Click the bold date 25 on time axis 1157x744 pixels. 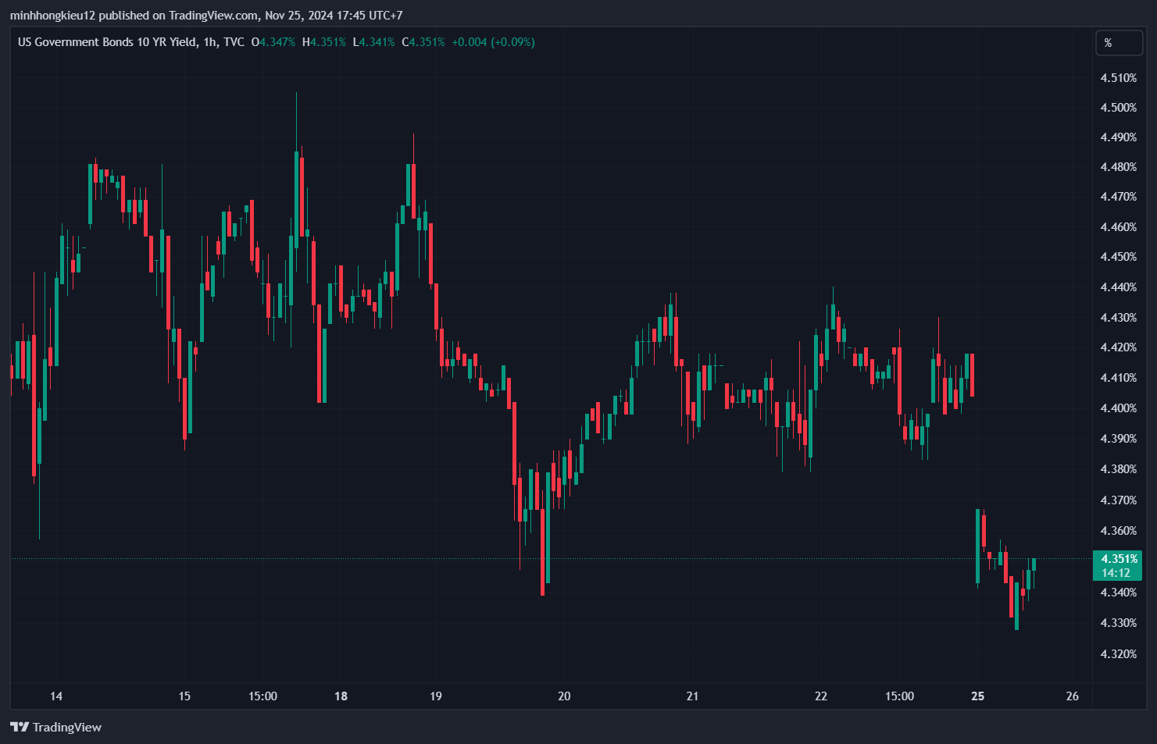(978, 696)
